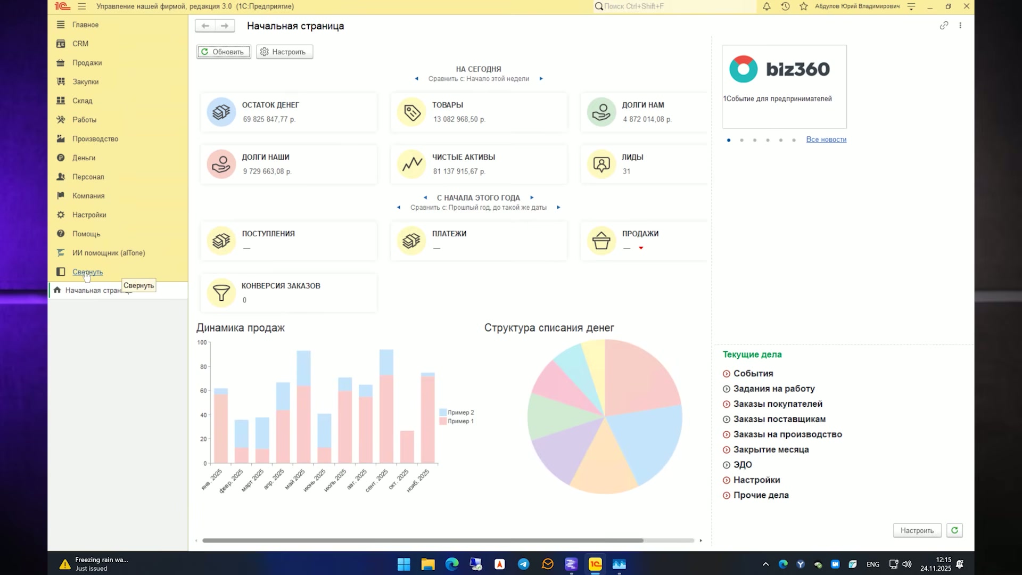The width and height of the screenshot is (1022, 575).
Task: Open the Продажи section in sidebar
Action: pyautogui.click(x=87, y=63)
